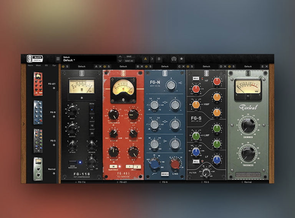This screenshot has width=295, height=218.
Task: Click the FG-401 Threshold knob
Action: [114, 114]
